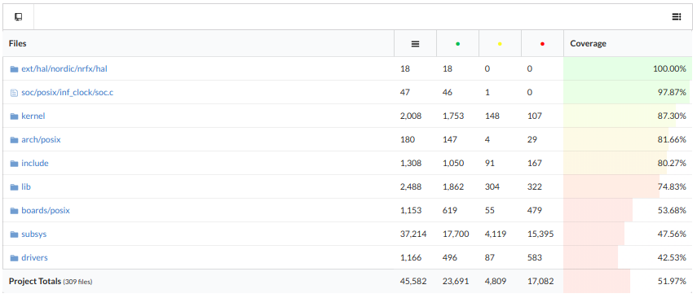Click the file icon beside soc/posix/inf_clock/soc.c
The image size is (697, 298).
pos(14,93)
